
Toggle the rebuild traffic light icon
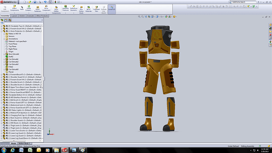click(55, 2)
